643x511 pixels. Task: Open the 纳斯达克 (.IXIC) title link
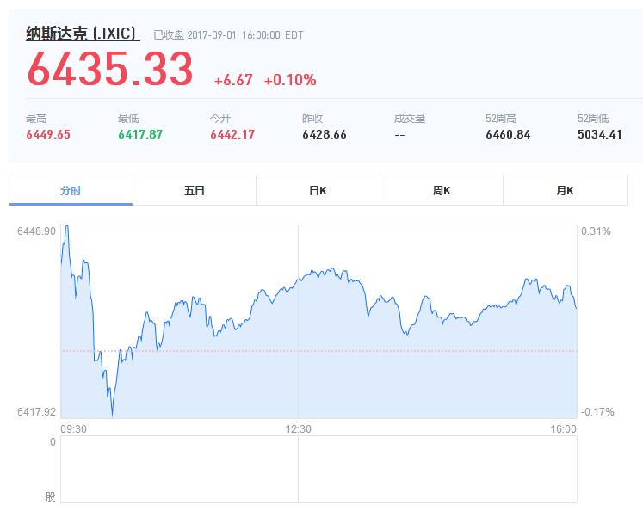coord(83,34)
